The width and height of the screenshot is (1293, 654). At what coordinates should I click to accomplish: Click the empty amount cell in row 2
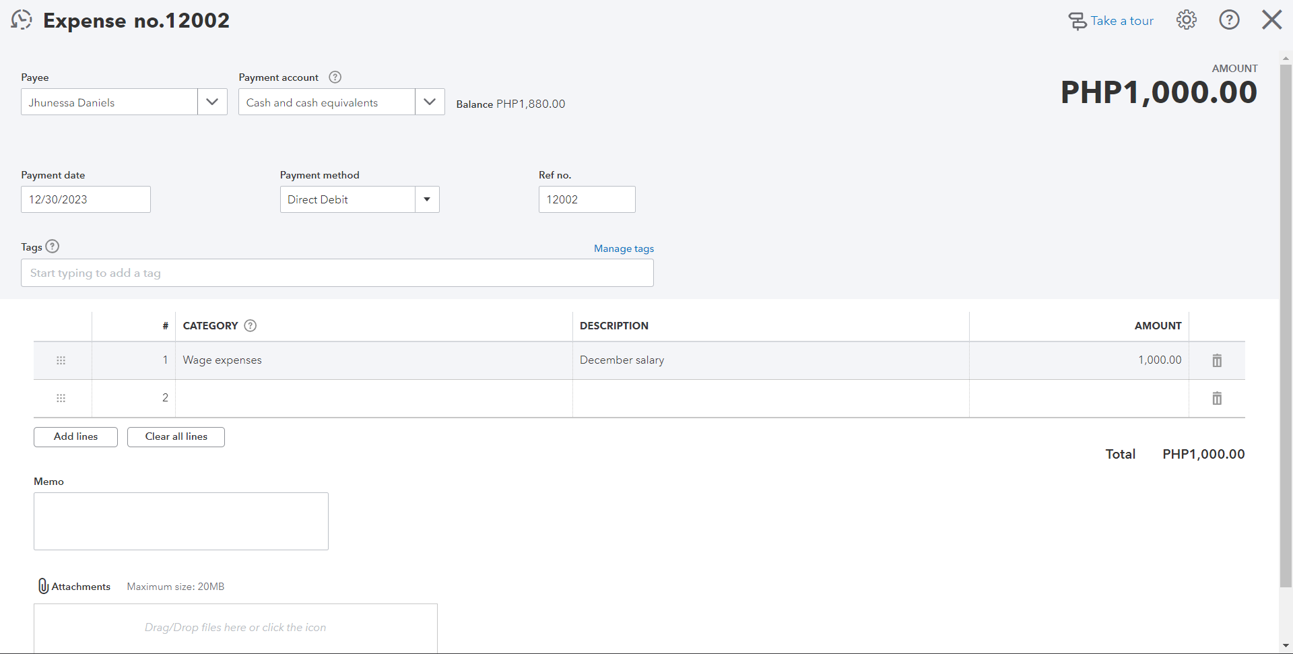click(x=1079, y=398)
